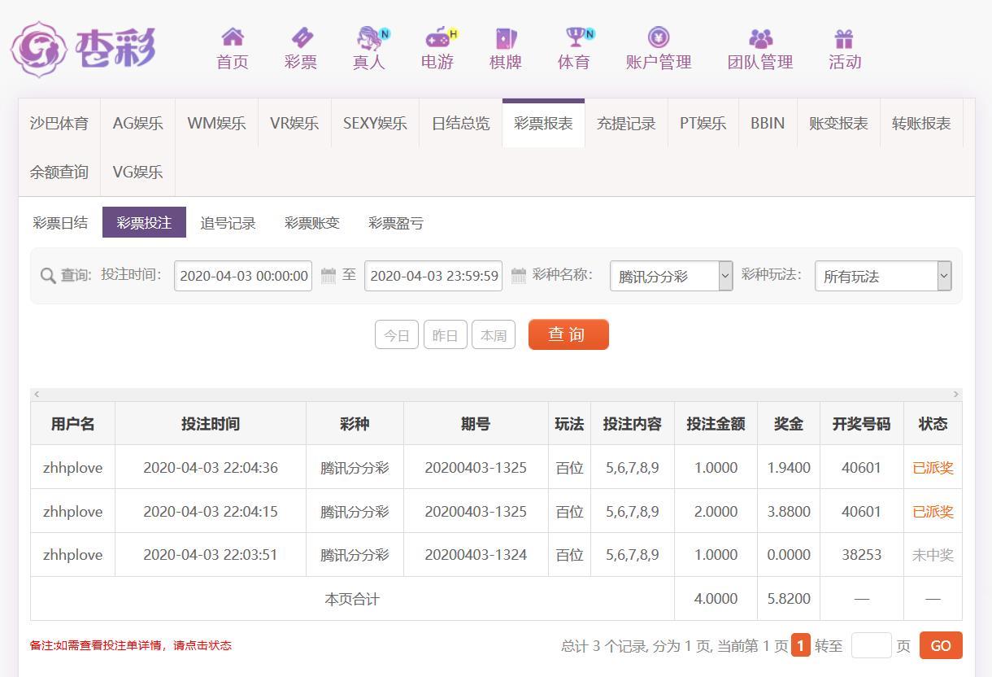
Task: Open the start date calendar icon
Action: (328, 276)
